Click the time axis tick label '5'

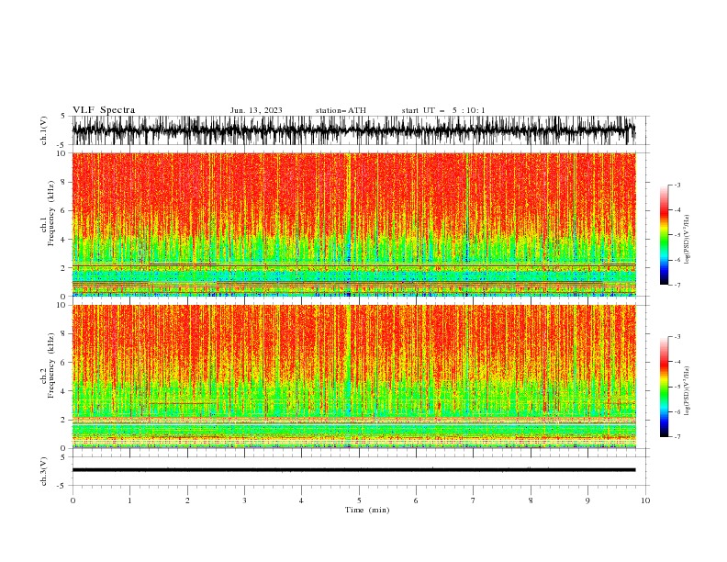(359, 500)
